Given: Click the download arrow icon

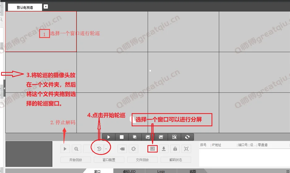Looking at the screenshot, I should coord(164,149).
